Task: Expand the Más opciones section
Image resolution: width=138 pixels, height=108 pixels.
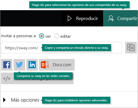Action: pyautogui.click(x=21, y=100)
